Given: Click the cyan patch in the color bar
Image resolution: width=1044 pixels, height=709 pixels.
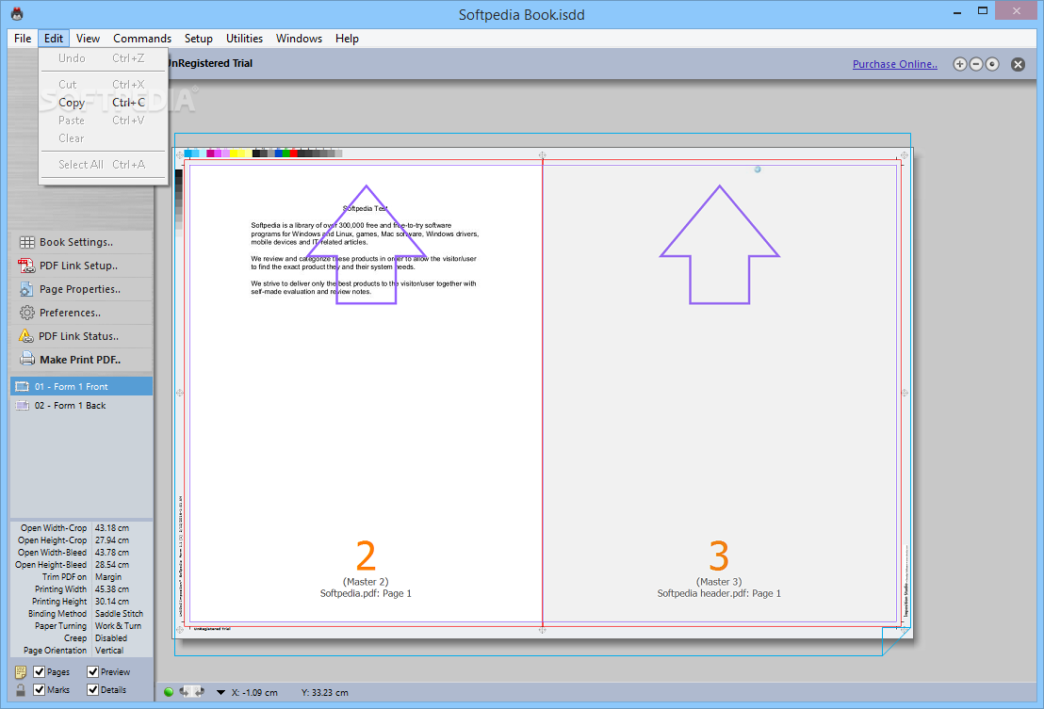Looking at the screenshot, I should point(188,153).
